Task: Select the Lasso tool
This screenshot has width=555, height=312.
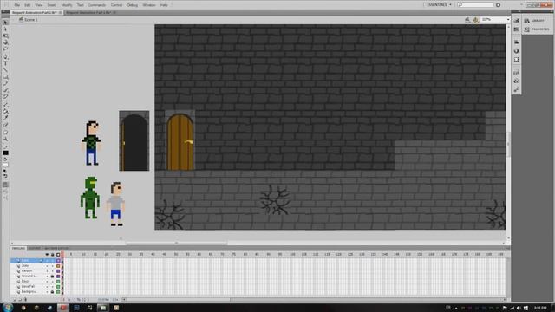Action: click(5, 49)
